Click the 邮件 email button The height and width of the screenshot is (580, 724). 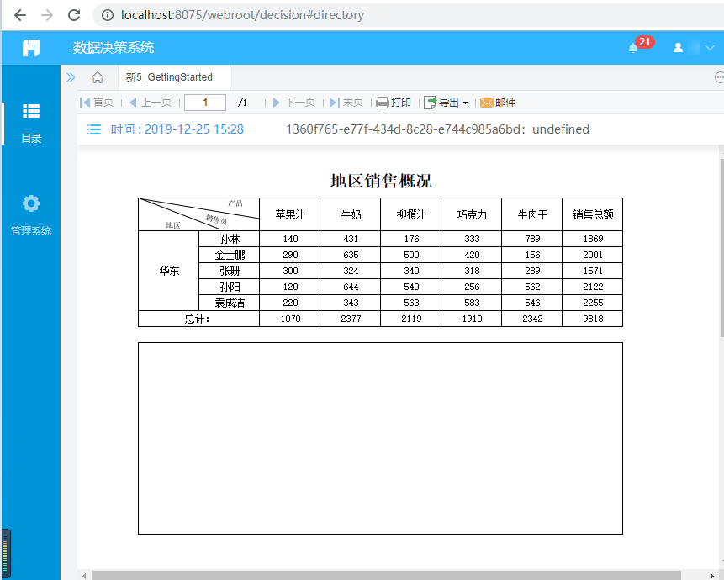coord(498,103)
